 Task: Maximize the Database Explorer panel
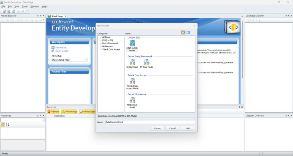coord(286,16)
